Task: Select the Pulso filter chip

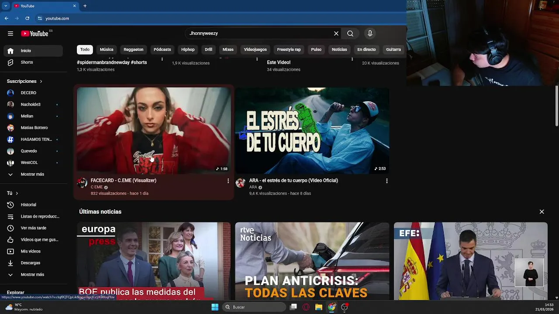Action: [x=316, y=49]
